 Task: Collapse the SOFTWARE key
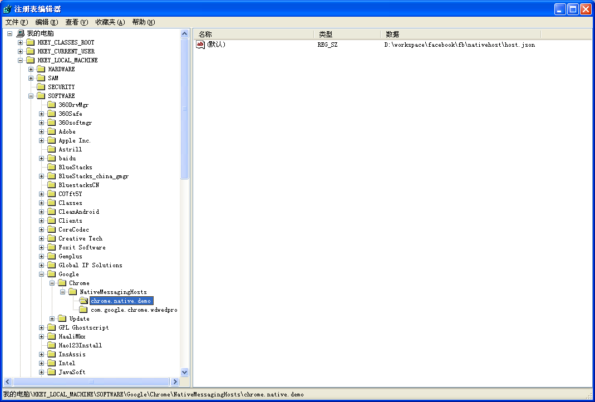coord(31,96)
